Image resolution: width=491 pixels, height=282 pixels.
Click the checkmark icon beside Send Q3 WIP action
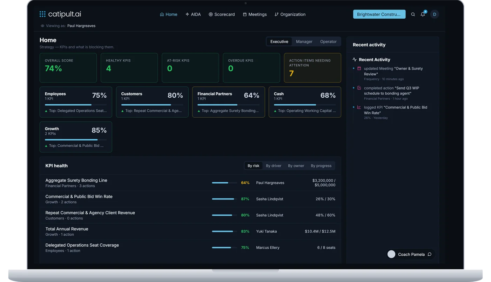(359, 88)
